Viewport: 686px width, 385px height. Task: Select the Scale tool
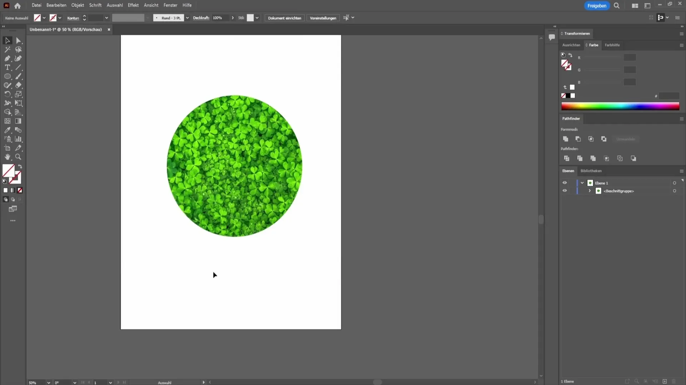(19, 94)
